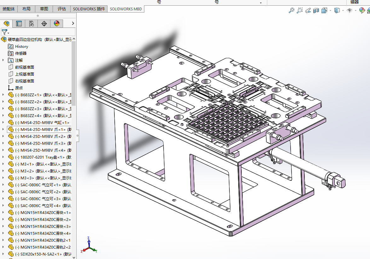Switch to the 布局 ribbon tab

26,9
